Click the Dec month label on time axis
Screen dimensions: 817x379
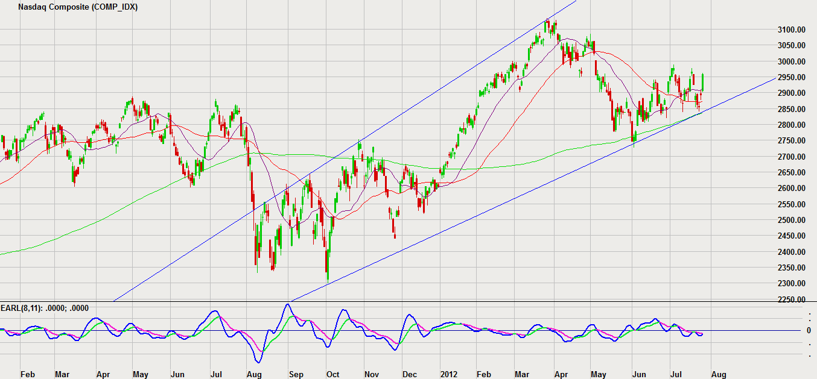click(x=410, y=374)
